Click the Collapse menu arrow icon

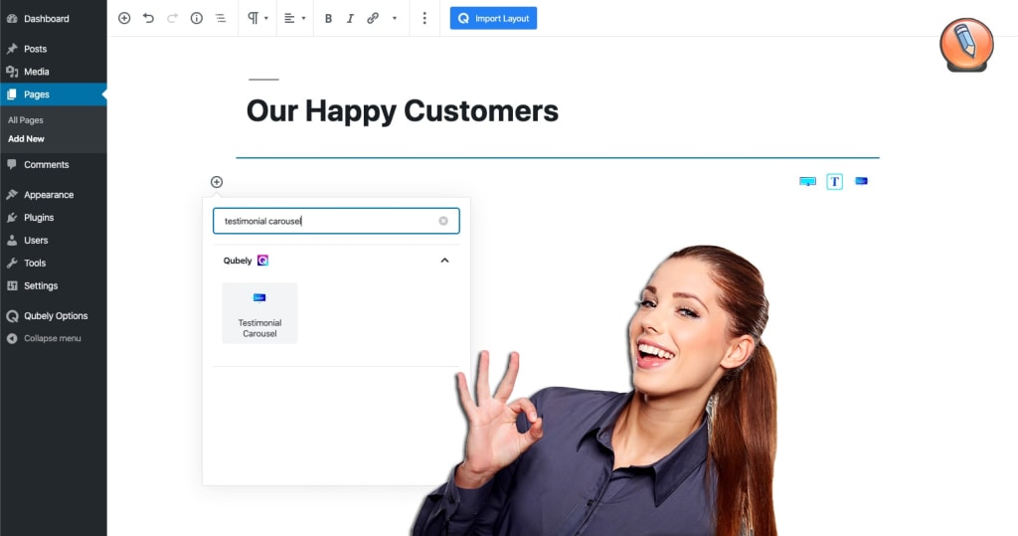click(x=12, y=338)
